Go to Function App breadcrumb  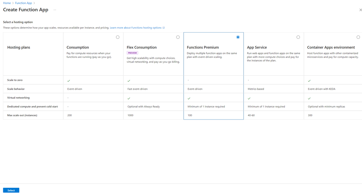[x=24, y=3]
